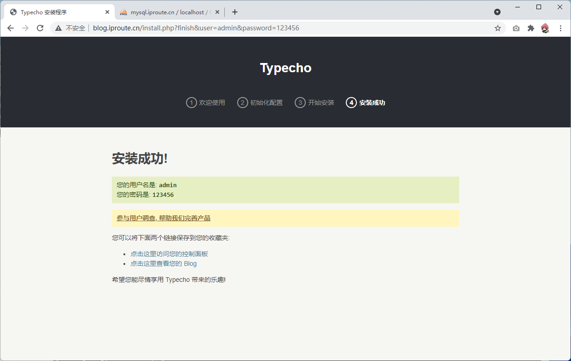The image size is (571, 361).
Task: Open a new browser tab
Action: tap(235, 12)
